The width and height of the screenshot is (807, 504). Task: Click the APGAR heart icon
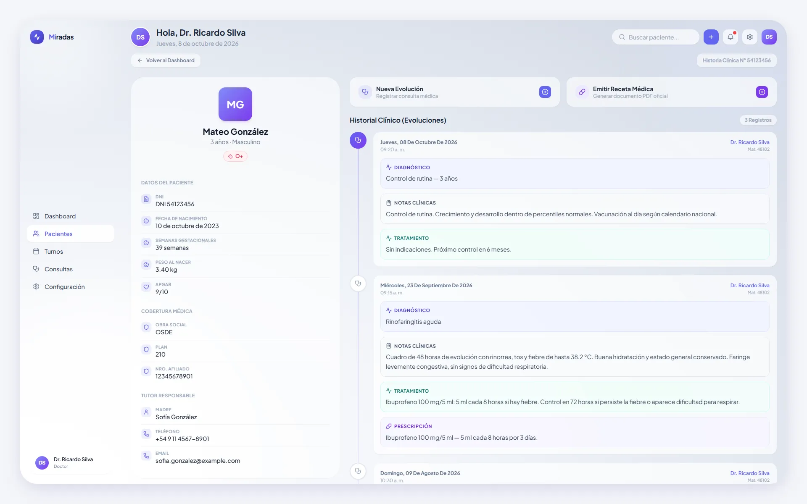pos(146,287)
